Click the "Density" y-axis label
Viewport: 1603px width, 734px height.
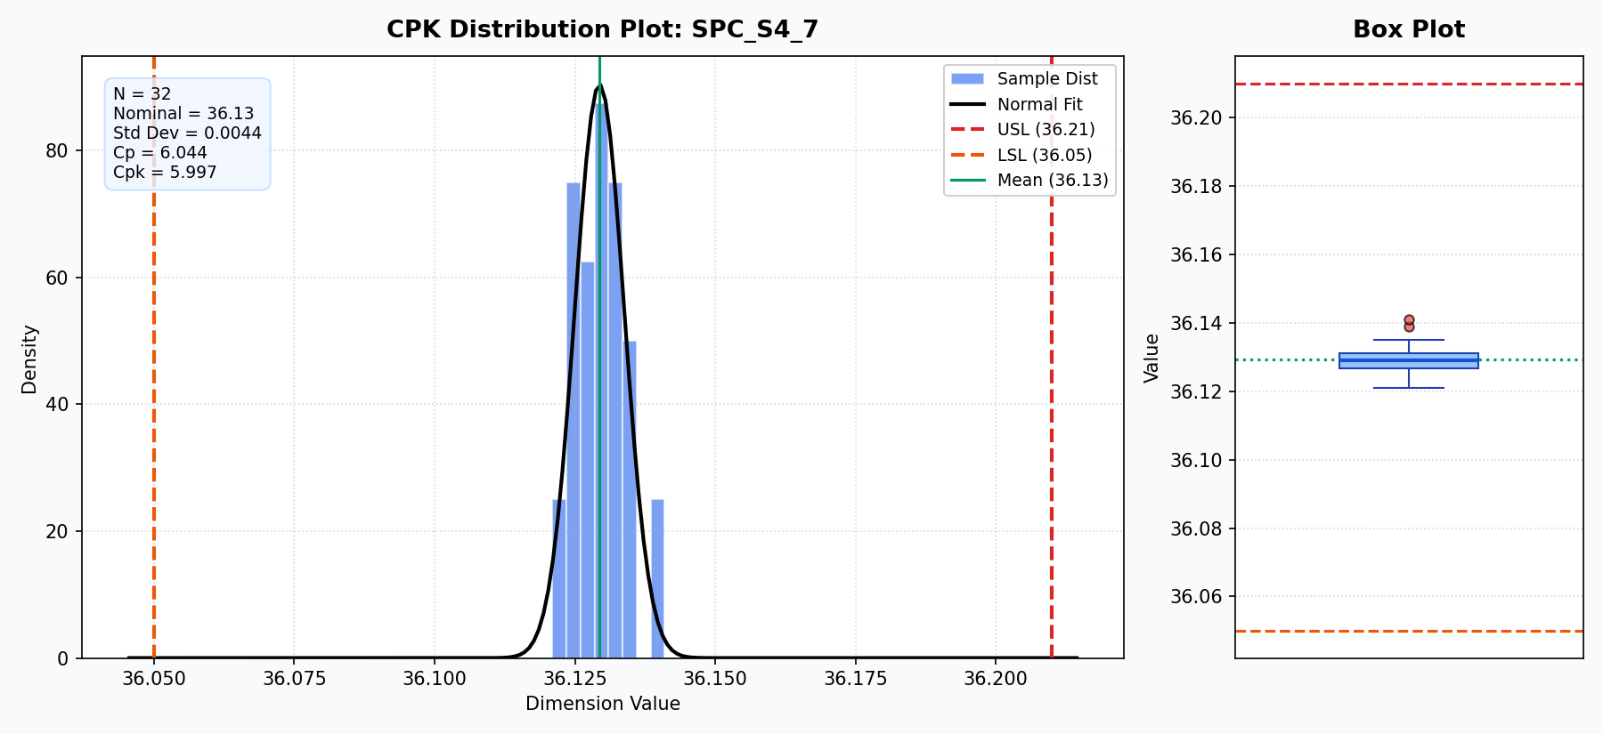(29, 359)
